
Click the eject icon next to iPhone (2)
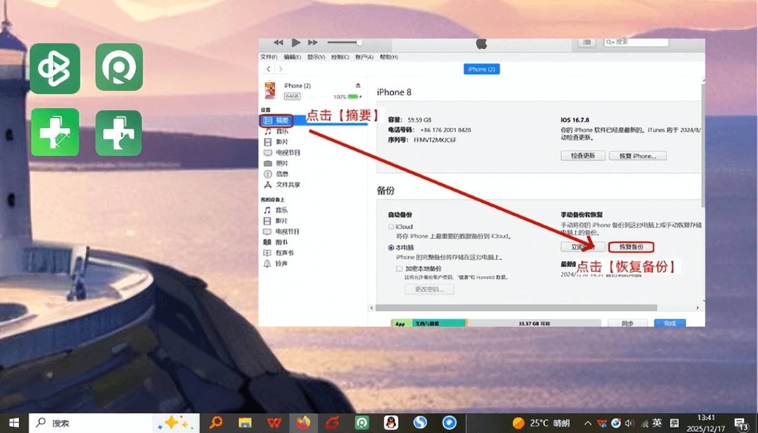[357, 86]
